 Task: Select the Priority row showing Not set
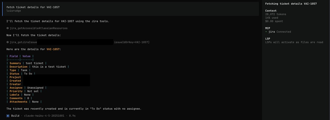[24, 91]
